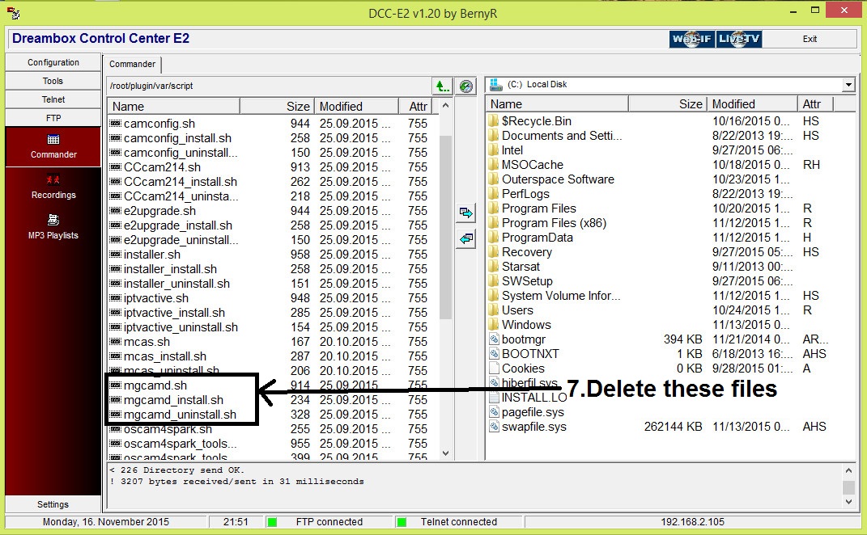The height and width of the screenshot is (535, 867).
Task: Click remote list scroll down arrow
Action: pos(446,453)
